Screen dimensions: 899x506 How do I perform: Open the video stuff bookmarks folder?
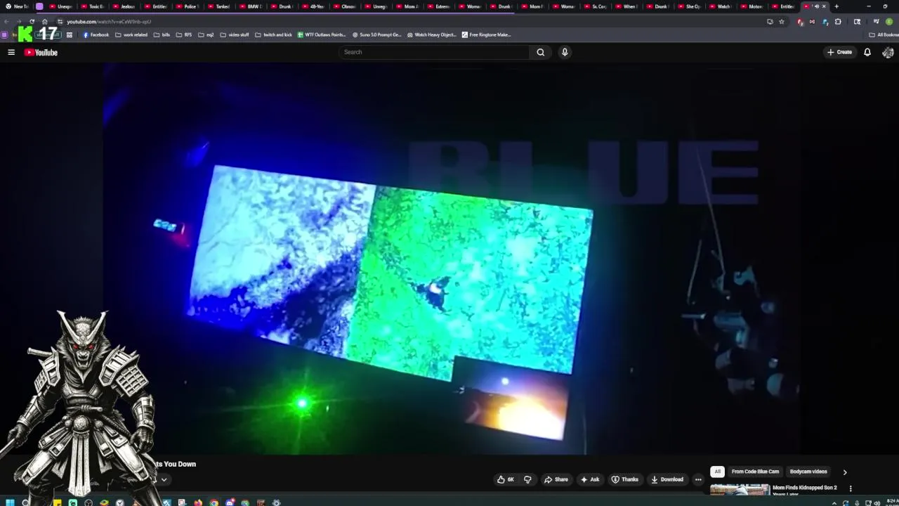point(235,34)
